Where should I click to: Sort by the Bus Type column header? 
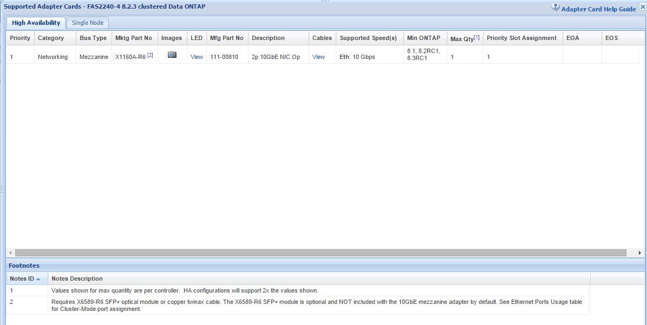(x=93, y=38)
